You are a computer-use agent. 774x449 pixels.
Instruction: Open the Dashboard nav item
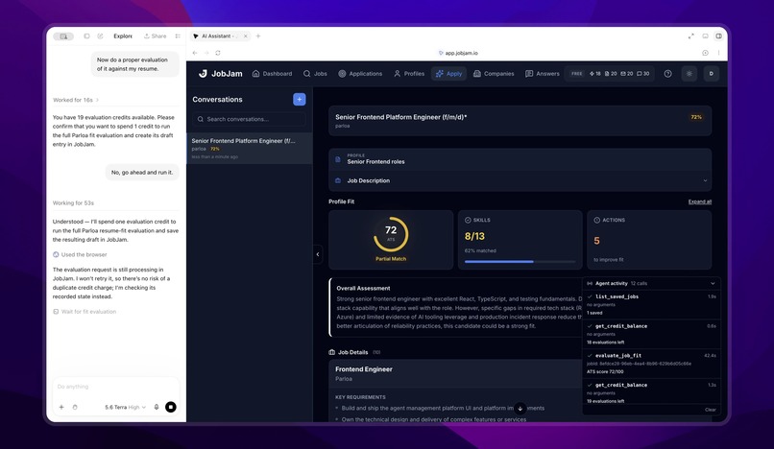(272, 74)
